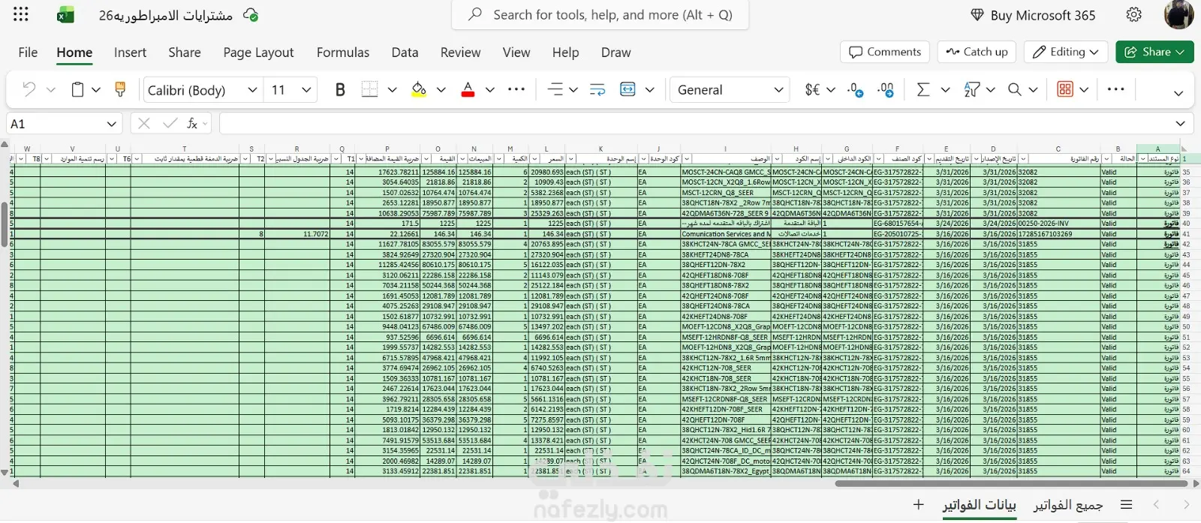This screenshot has width=1201, height=523.
Task: Click the text alignment icon
Action: click(555, 89)
